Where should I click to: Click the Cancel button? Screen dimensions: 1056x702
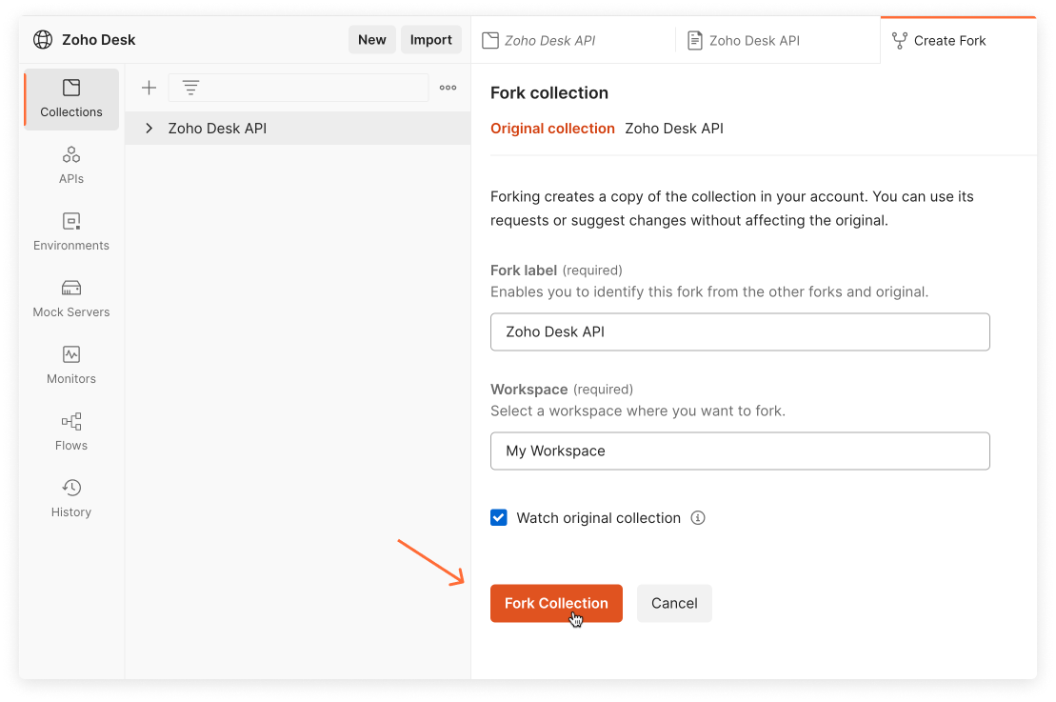point(674,603)
